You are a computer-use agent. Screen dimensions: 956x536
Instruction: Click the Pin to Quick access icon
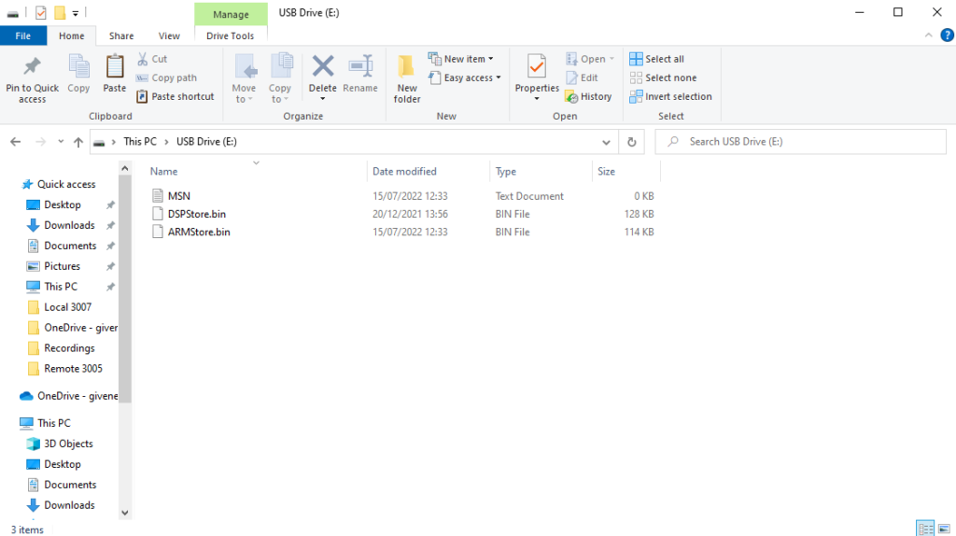pyautogui.click(x=32, y=67)
